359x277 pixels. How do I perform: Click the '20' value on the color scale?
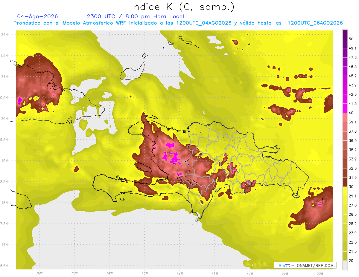click(x=351, y=261)
